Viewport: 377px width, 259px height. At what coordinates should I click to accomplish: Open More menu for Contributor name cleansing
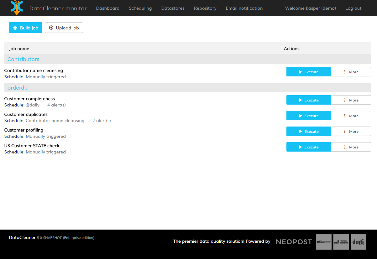coord(351,72)
